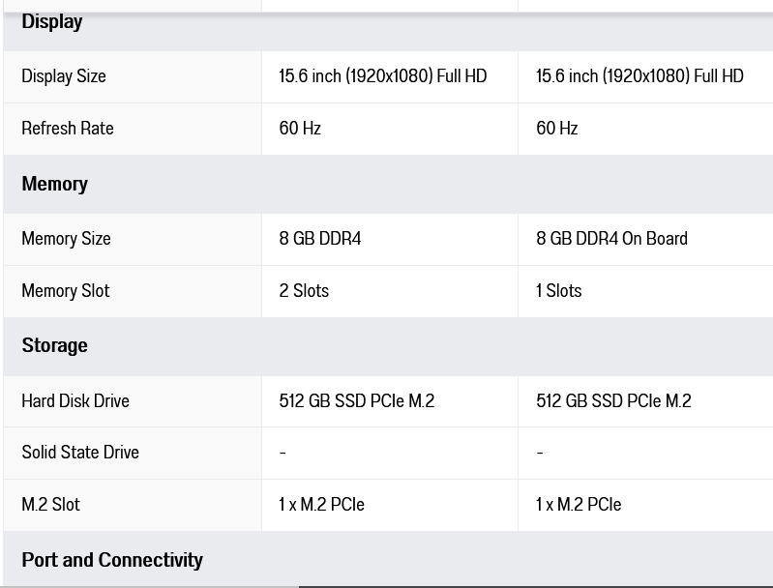Click the Display section header
Screen dimensions: 773x588
52,21
